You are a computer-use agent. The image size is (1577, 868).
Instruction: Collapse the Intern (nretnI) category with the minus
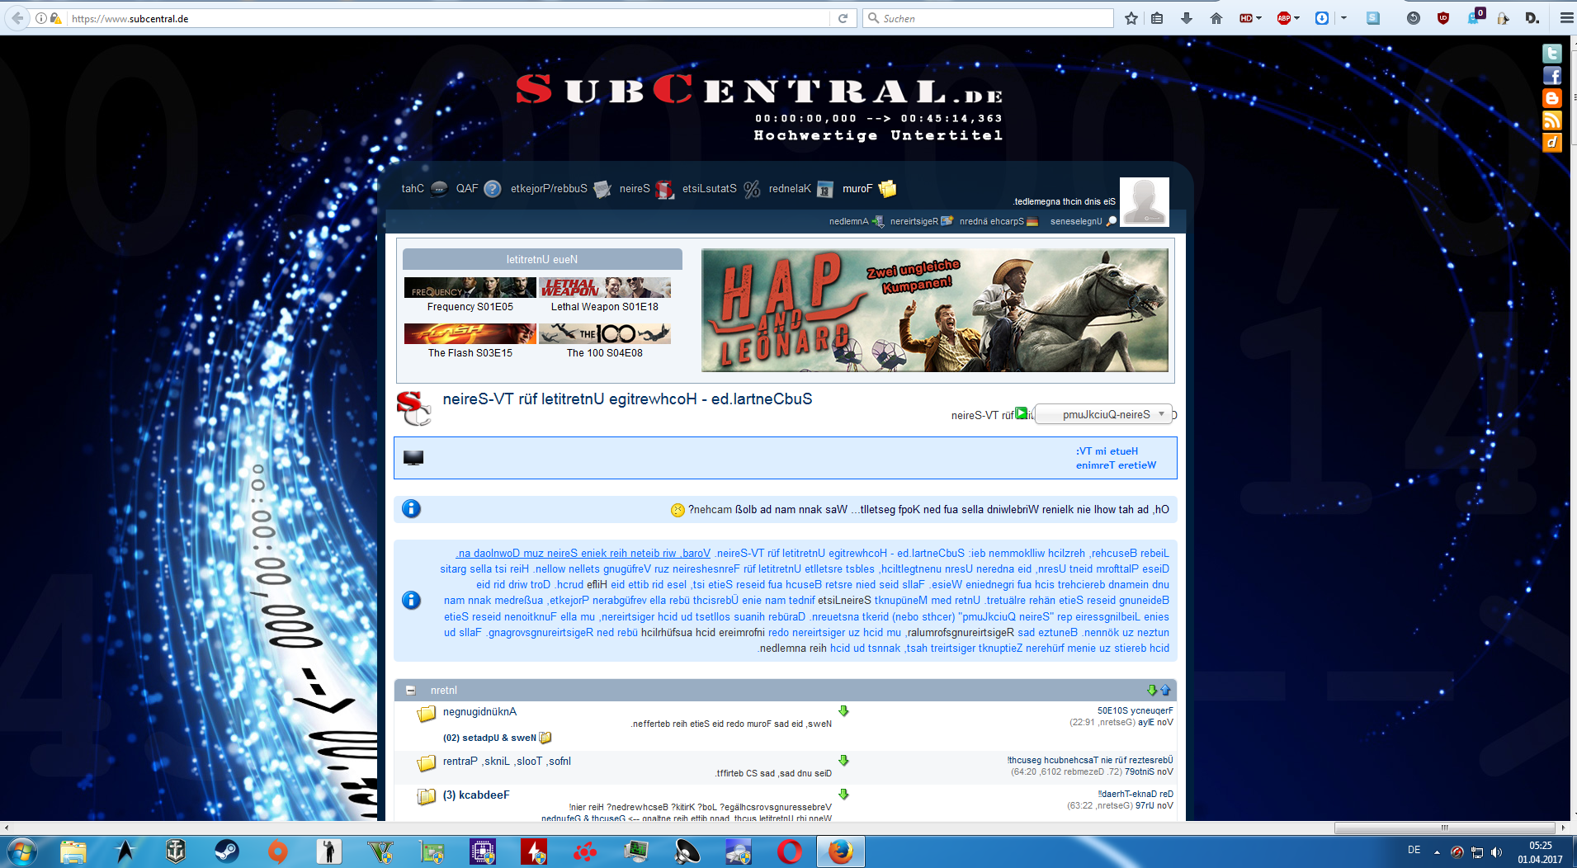[410, 690]
